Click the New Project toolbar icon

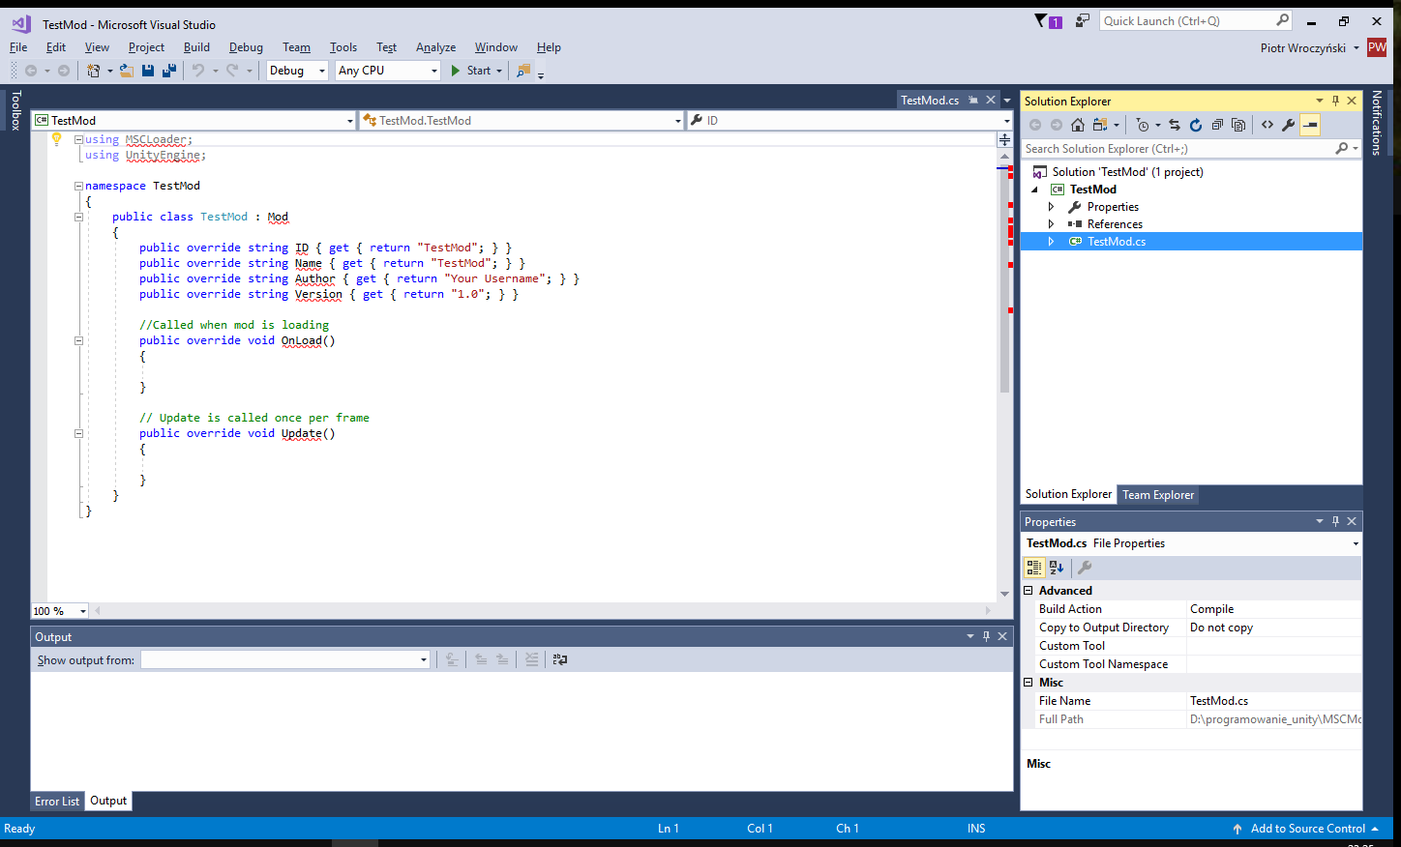pyautogui.click(x=94, y=71)
